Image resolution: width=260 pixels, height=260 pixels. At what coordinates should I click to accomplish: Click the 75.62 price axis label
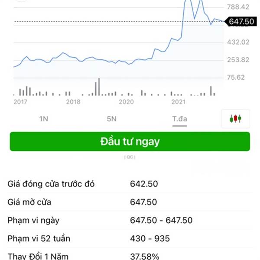[236, 78]
